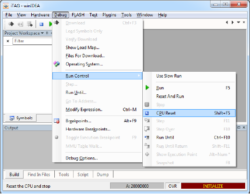Open the Plugins menu
The height and width of the screenshot is (194, 250).
(109, 15)
